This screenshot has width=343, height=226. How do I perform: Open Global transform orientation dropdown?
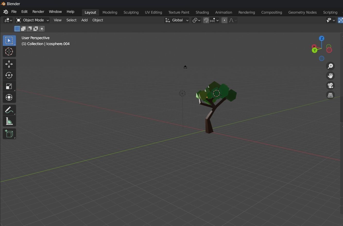177,20
